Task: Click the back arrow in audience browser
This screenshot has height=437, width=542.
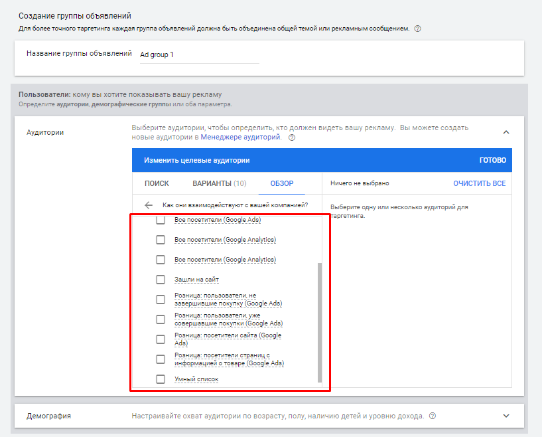Action: click(149, 205)
